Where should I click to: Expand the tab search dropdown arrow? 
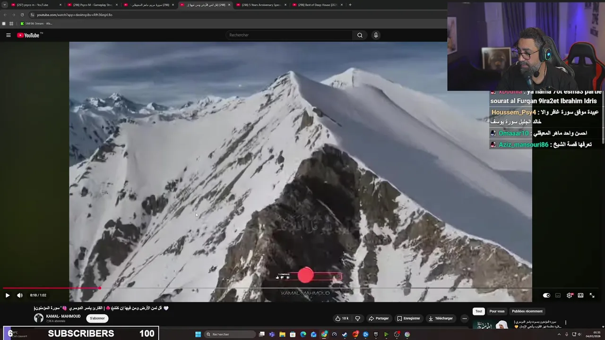[x=5, y=5]
